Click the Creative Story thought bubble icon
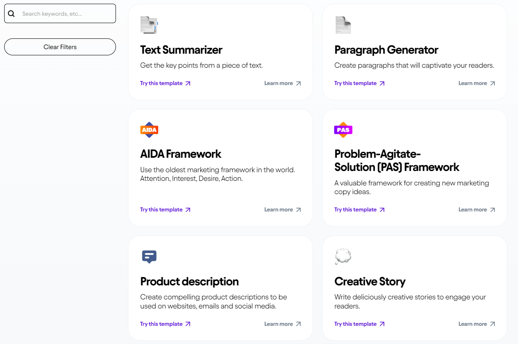The image size is (518, 344). pos(343,256)
